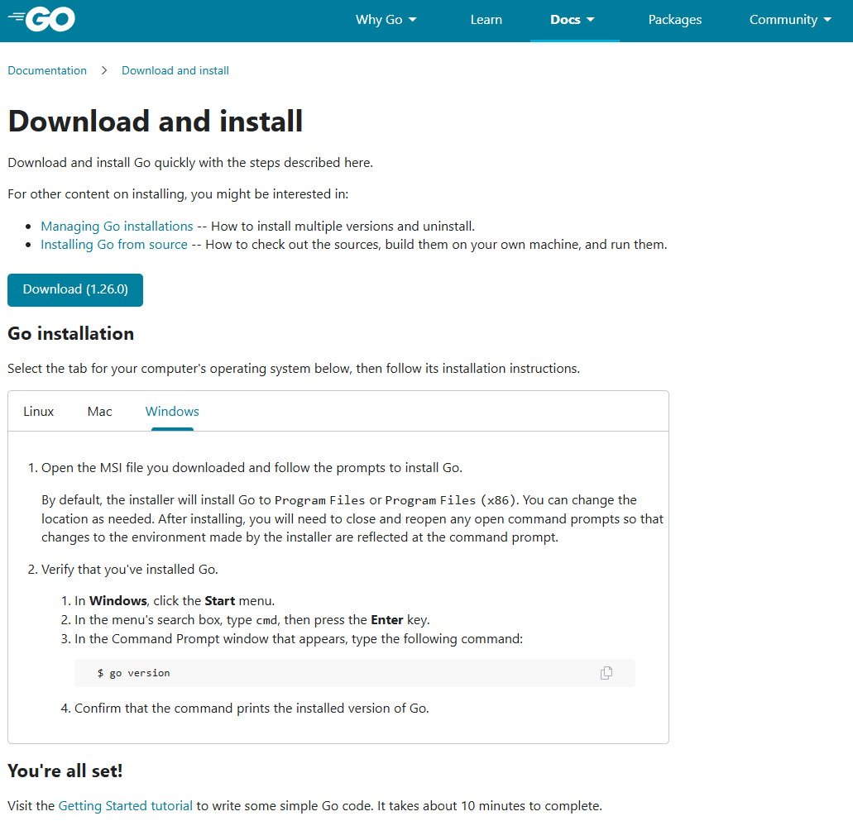The width and height of the screenshot is (853, 840).
Task: Switch to the Linux tab
Action: tap(39, 412)
